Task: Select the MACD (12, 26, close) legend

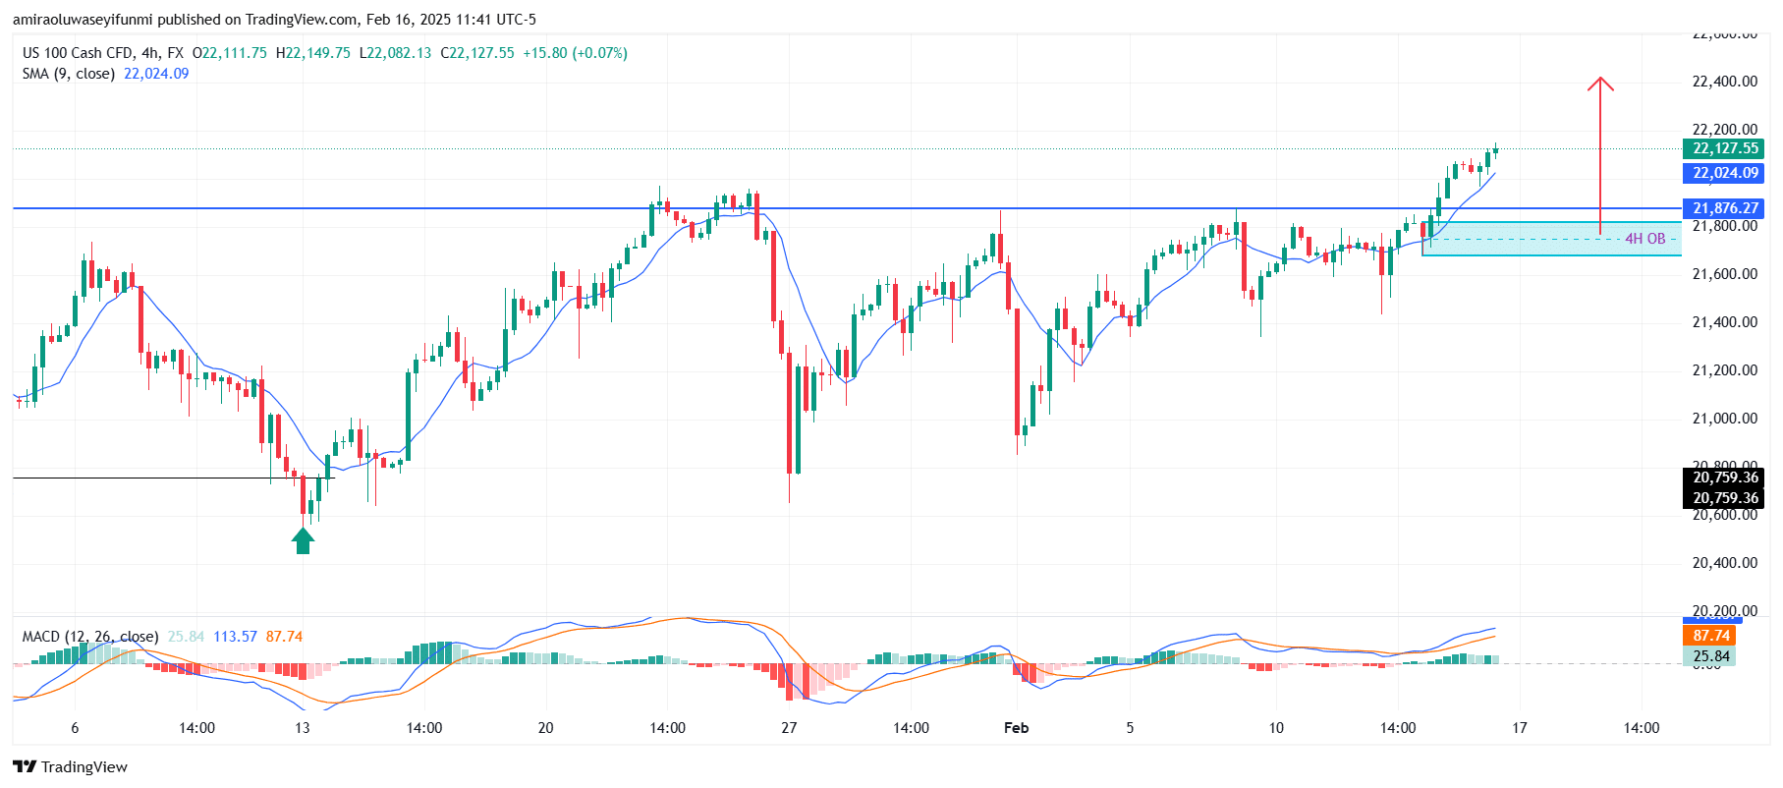Action: (90, 637)
